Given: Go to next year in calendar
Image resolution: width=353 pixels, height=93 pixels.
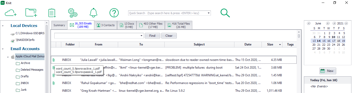Looking at the screenshot, I should tap(346, 23).
